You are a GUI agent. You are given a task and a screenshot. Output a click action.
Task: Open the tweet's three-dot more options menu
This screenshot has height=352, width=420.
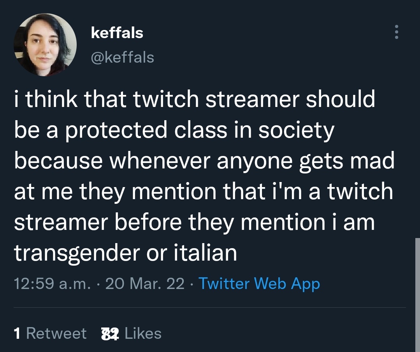(396, 32)
